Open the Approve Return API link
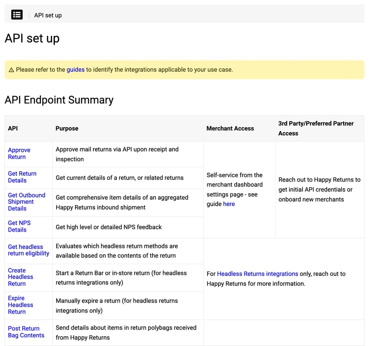This screenshot has height=346, width=369. tap(19, 153)
